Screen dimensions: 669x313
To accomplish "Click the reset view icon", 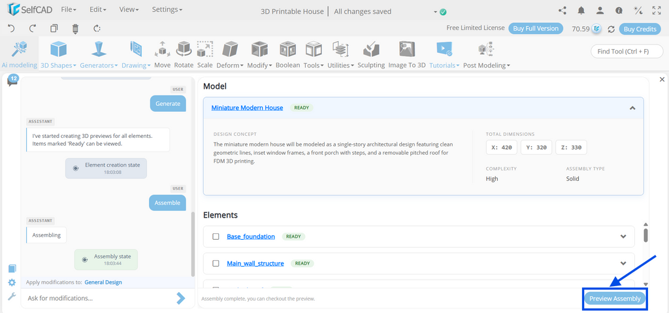I will [x=97, y=29].
